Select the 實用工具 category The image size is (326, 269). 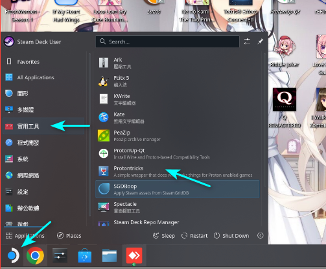[43, 126]
